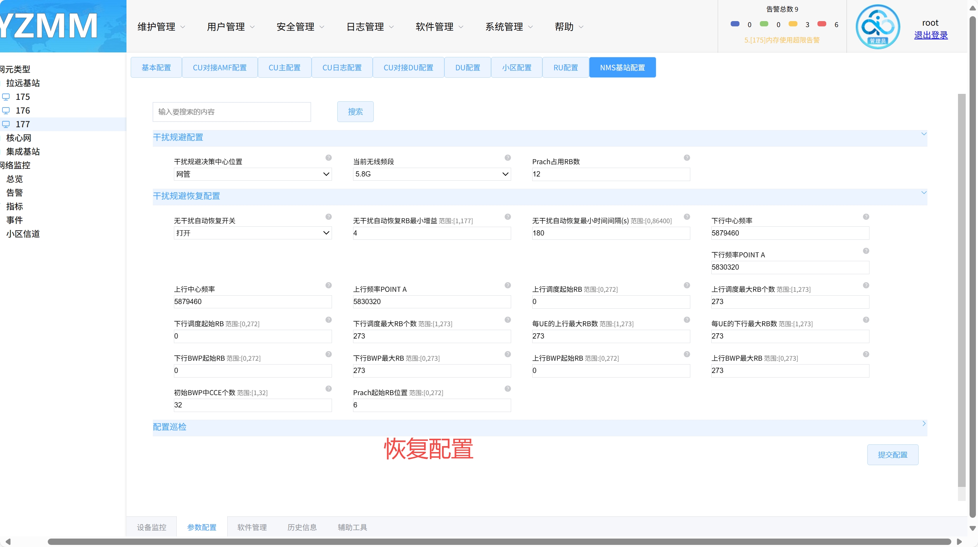
Task: Expand the 配置巡检 section
Action: [x=924, y=424]
